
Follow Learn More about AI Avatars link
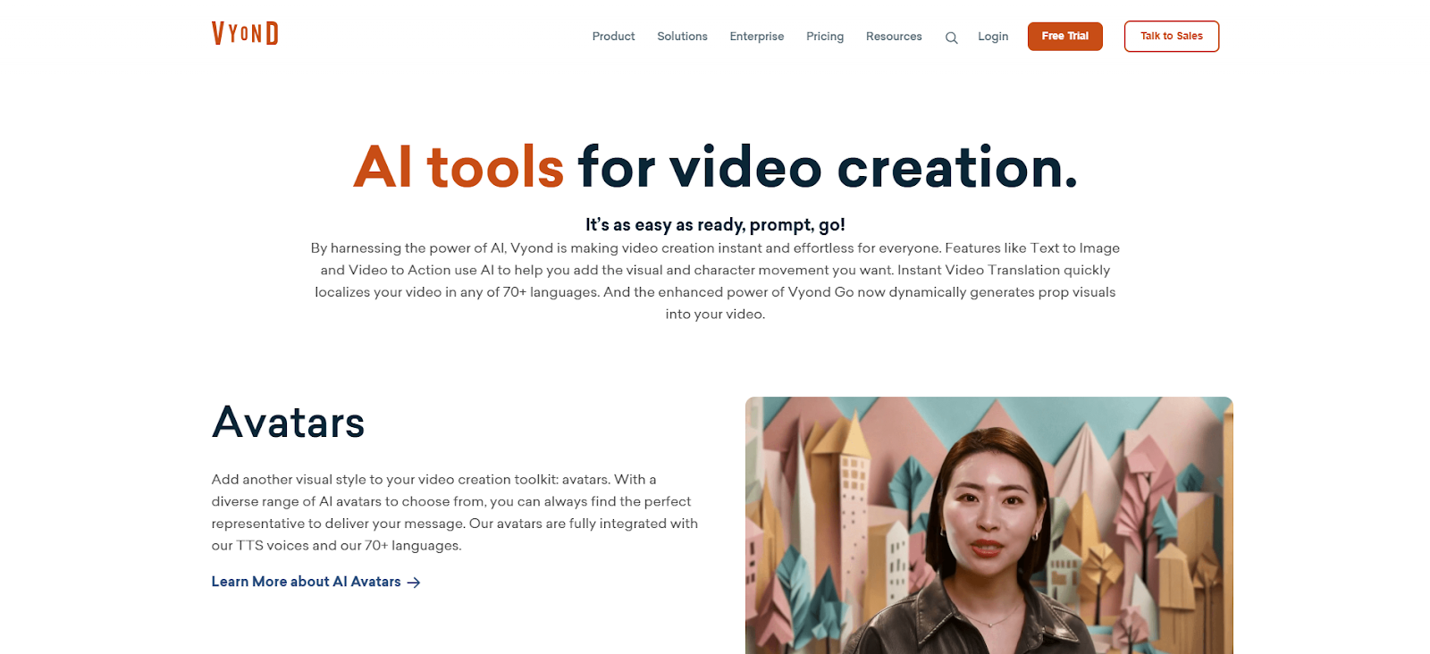click(315, 582)
